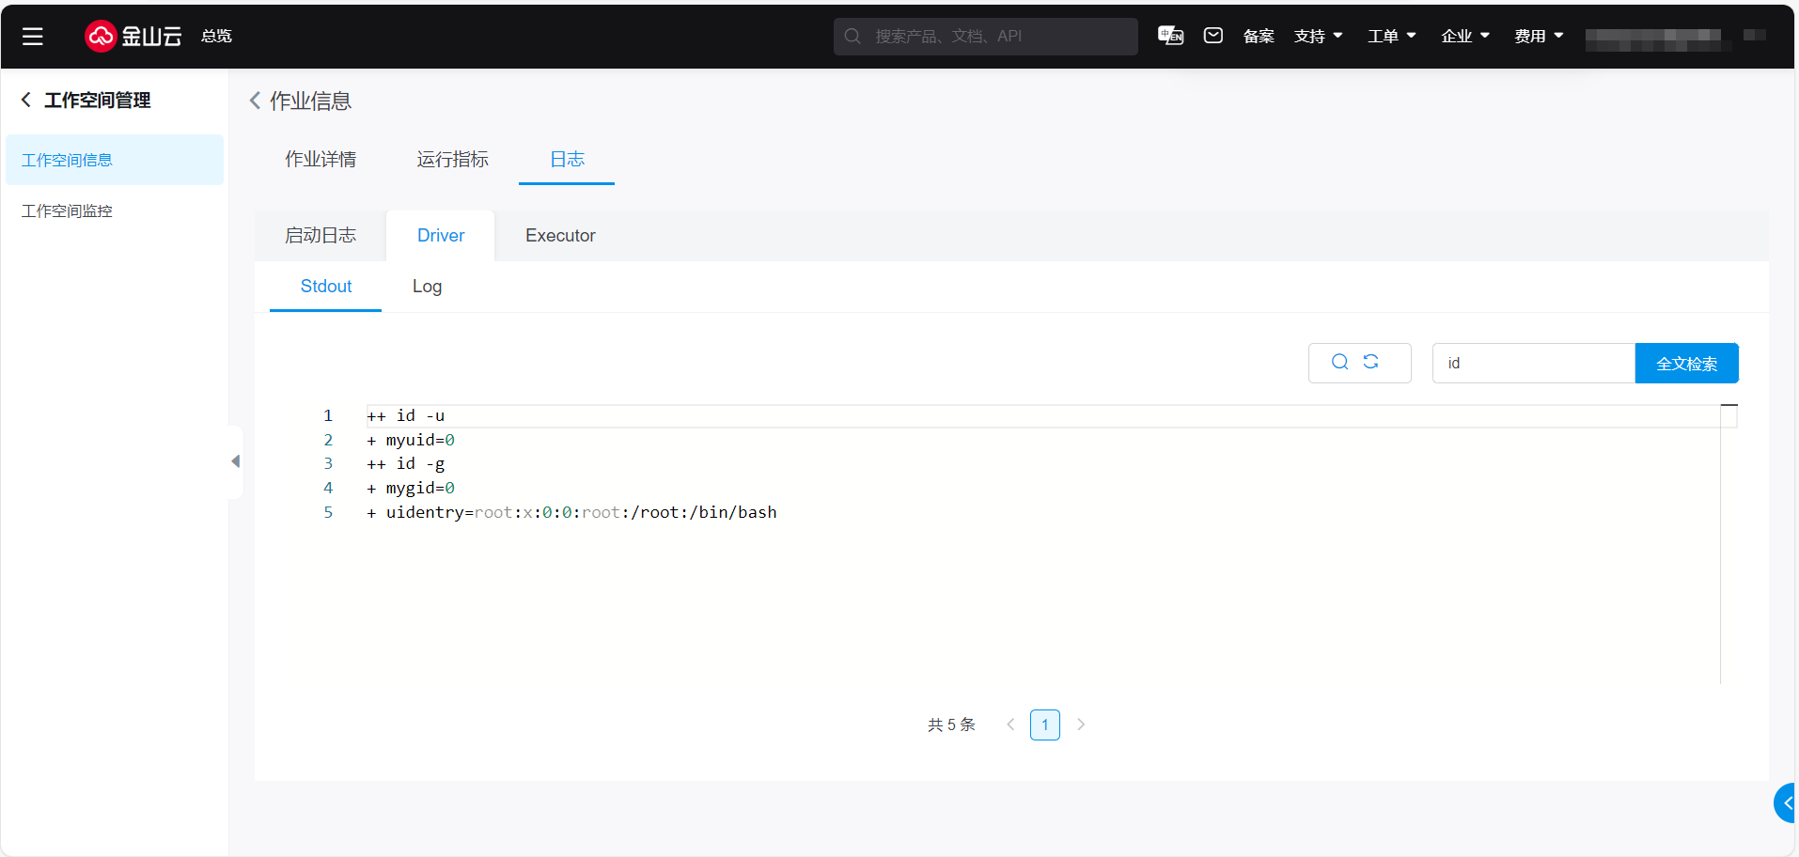The image size is (1799, 857).
Task: Switch language with the translate icon
Action: point(1170,36)
